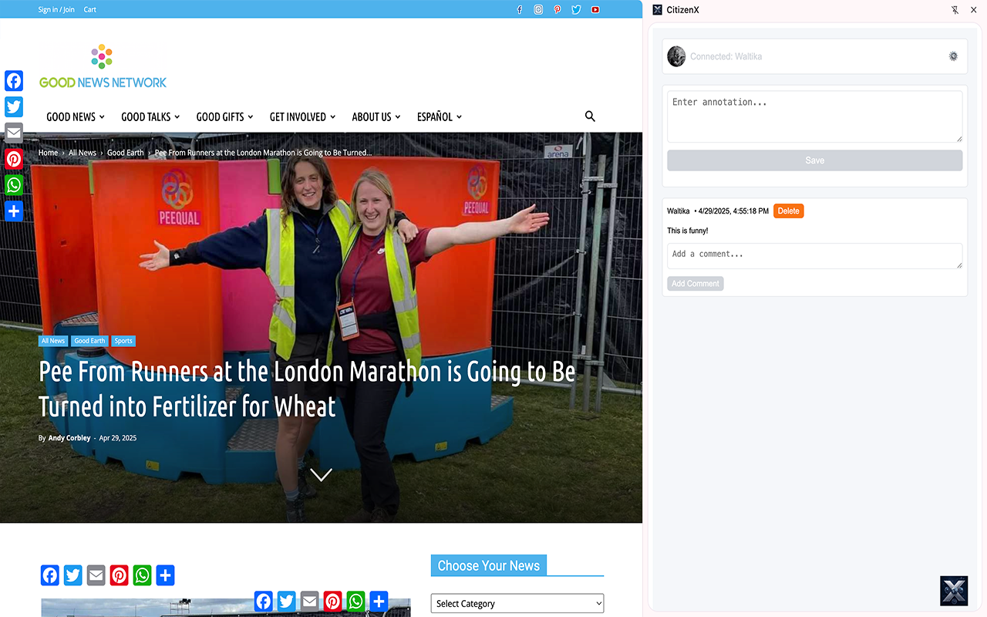Viewport: 987px width, 617px height.
Task: Open Pinterest page from top bar icon
Action: 558,10
